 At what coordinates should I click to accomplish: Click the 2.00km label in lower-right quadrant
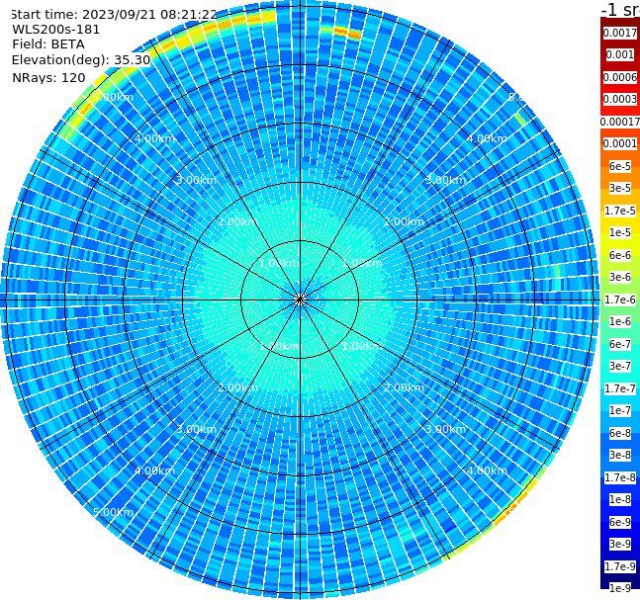404,387
